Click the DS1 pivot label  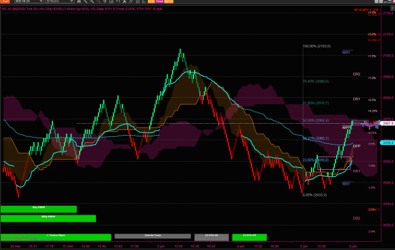point(356,171)
